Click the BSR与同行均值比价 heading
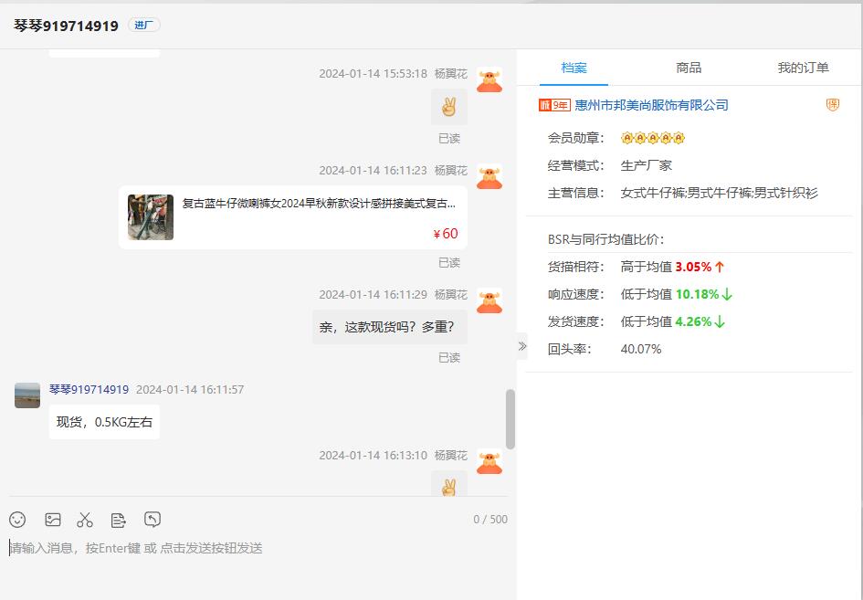The width and height of the screenshot is (863, 600). [606, 239]
